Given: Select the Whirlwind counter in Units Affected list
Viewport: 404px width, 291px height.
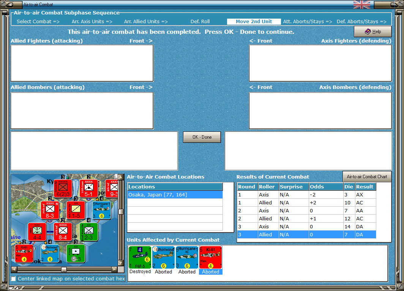Looking at the screenshot, I should pos(163,257).
